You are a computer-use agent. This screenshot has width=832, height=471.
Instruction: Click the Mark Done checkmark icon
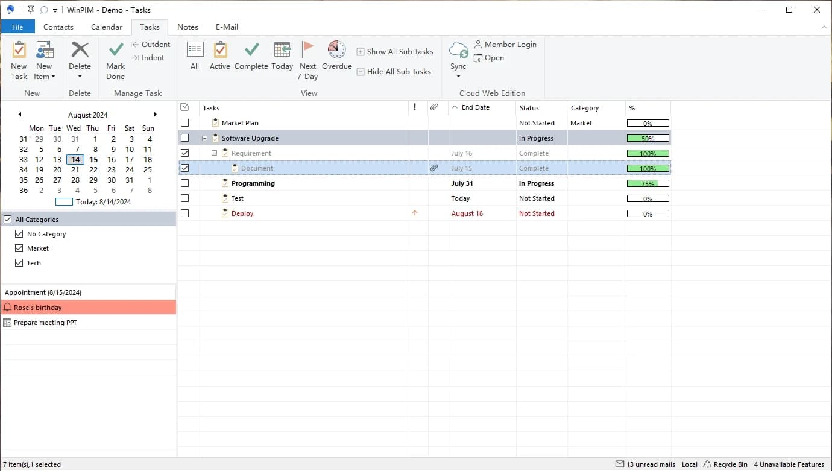(116, 51)
